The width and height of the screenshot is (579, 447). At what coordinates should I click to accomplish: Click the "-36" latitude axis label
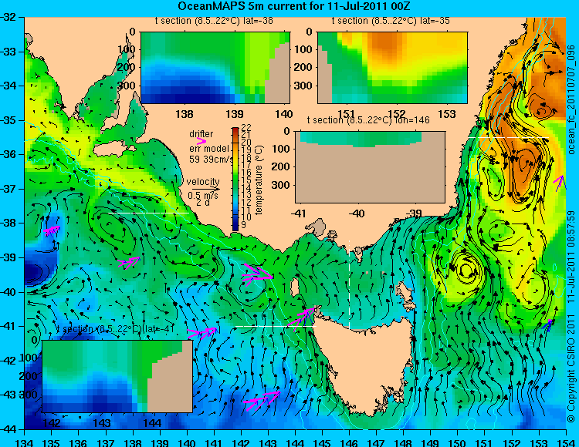tap(9, 154)
